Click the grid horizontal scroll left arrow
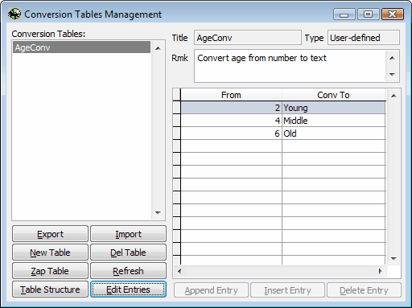412x308 pixels. 179,271
